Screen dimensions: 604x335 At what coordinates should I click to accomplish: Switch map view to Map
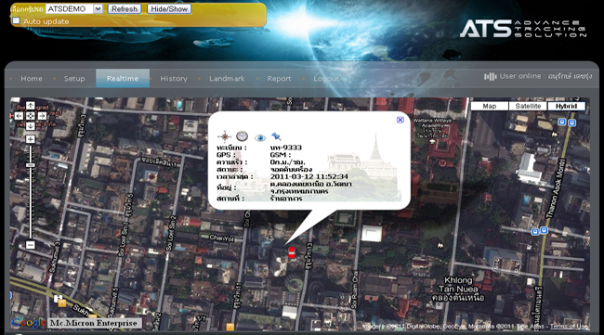[490, 106]
